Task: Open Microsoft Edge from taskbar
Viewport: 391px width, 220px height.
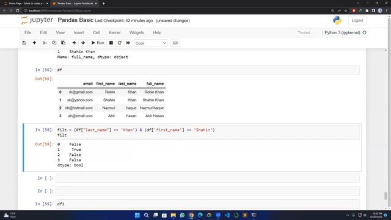Action: 200,215
